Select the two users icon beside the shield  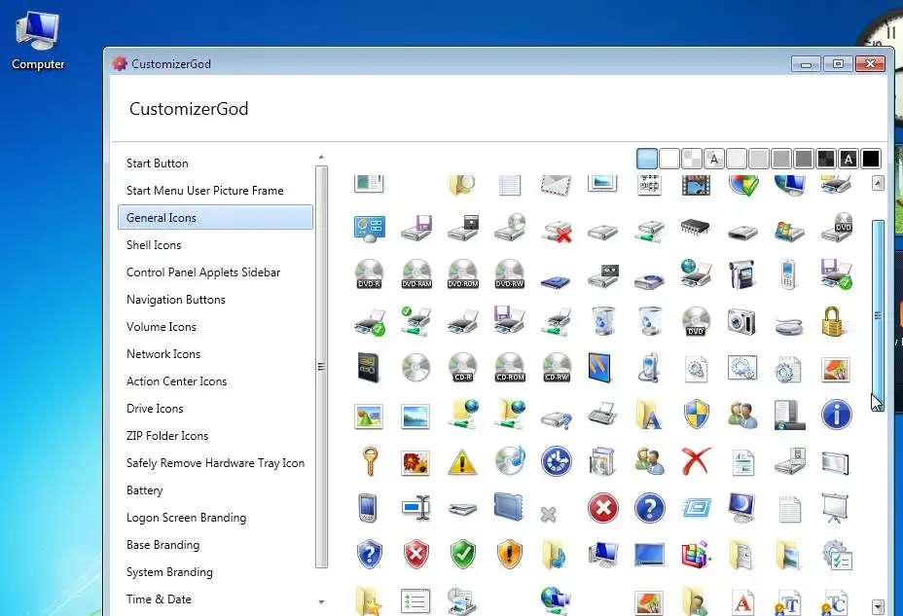[742, 415]
